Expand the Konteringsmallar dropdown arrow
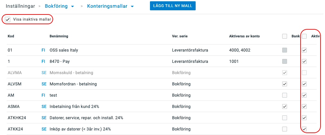 coord(132,6)
